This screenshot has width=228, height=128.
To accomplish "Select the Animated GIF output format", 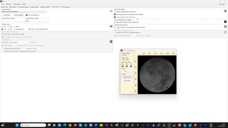I will click(x=15, y=29).
